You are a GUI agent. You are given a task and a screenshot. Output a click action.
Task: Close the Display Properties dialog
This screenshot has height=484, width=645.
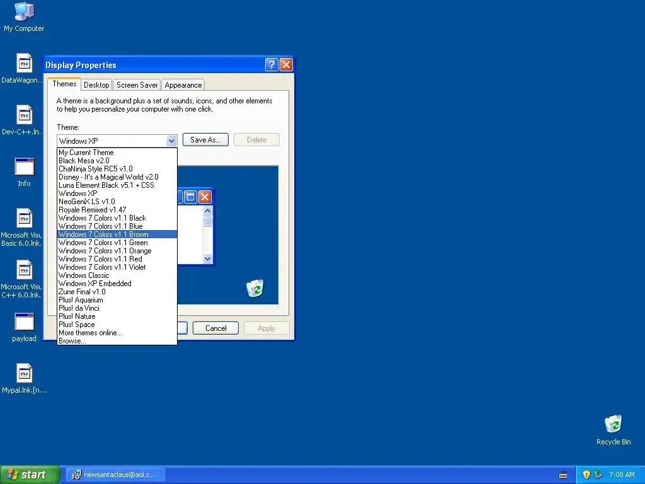286,65
